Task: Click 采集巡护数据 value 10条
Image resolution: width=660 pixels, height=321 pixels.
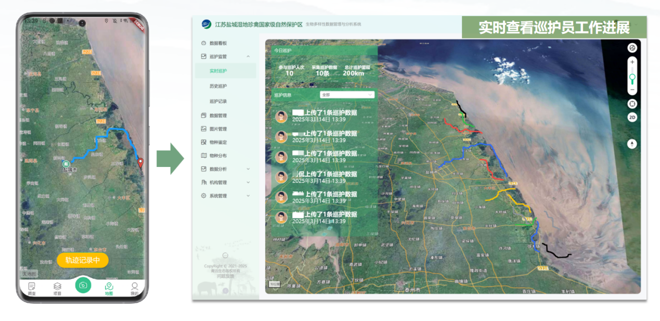Action: point(323,73)
